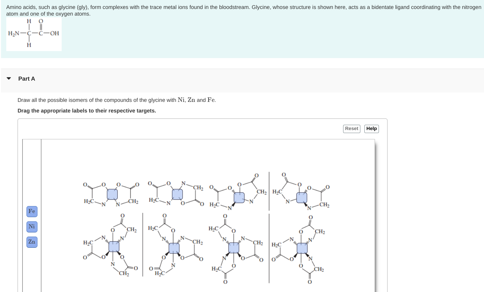Click the glycine structure image
The width and height of the screenshot is (484, 292).
[x=34, y=34]
